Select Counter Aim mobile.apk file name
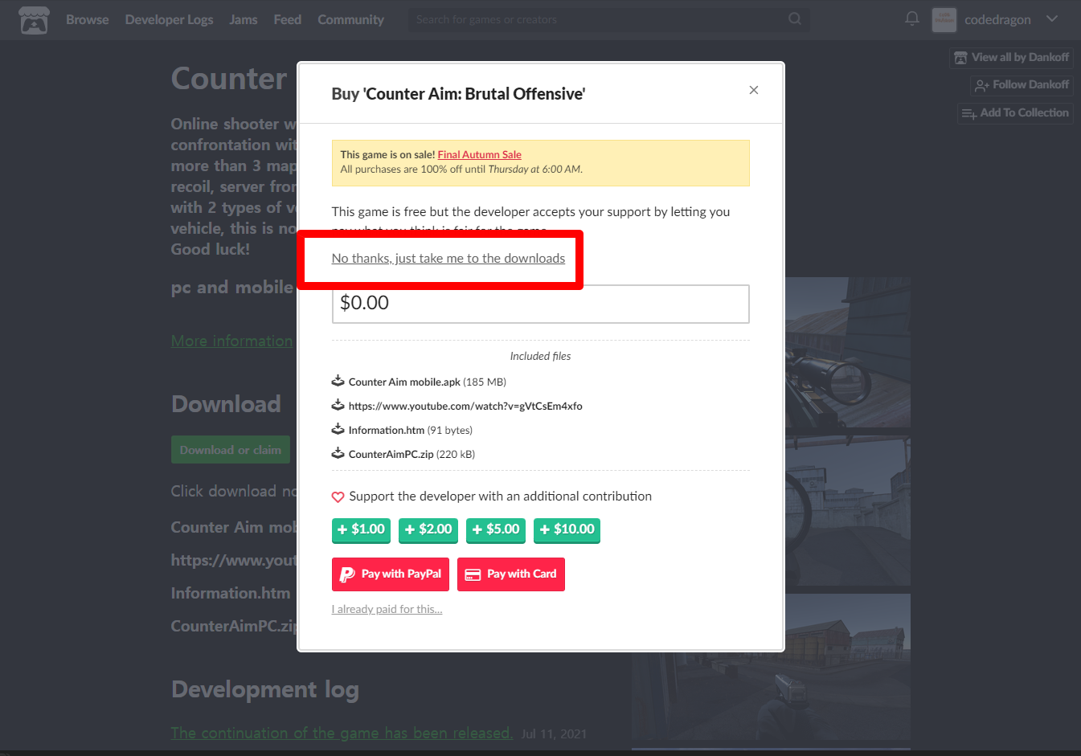The width and height of the screenshot is (1081, 756). 404,382
